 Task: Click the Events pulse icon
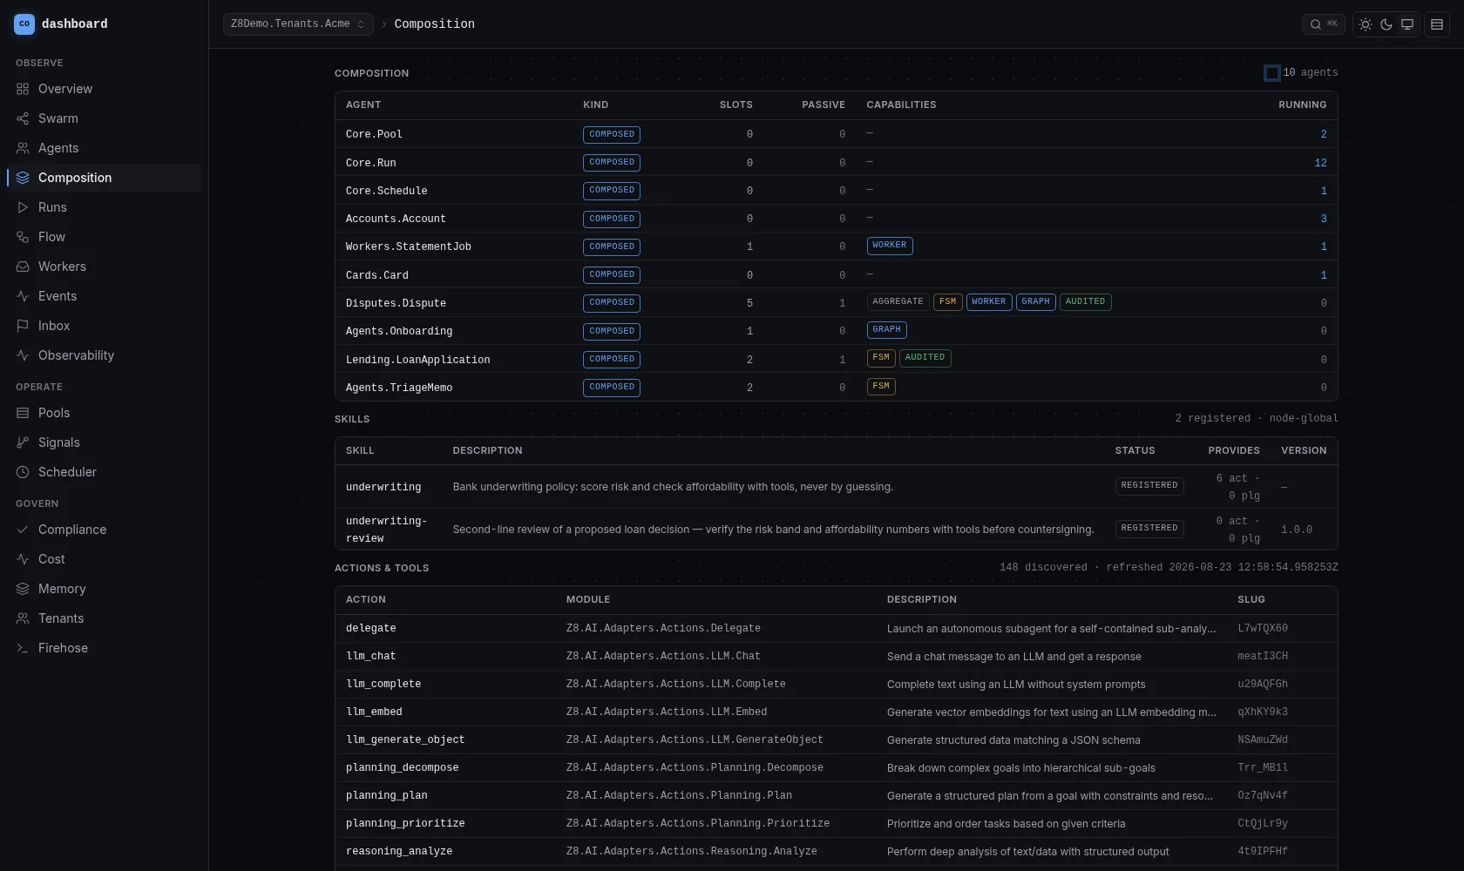[x=23, y=296]
